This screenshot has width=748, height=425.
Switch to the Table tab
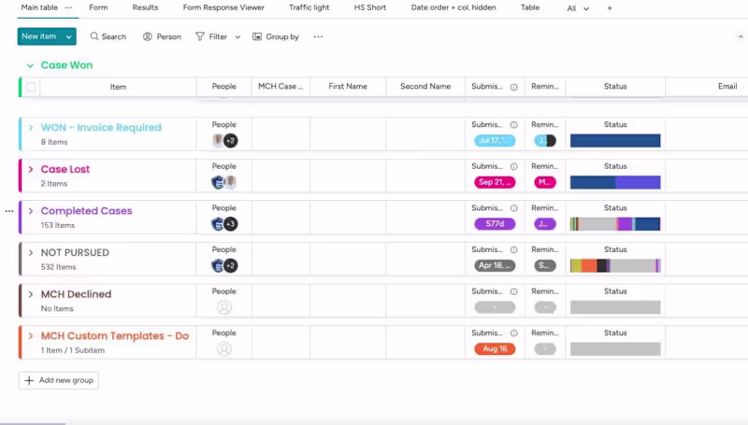(530, 7)
